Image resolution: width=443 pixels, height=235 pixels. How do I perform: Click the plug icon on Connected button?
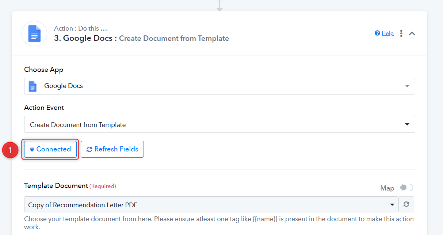pyautogui.click(x=32, y=149)
